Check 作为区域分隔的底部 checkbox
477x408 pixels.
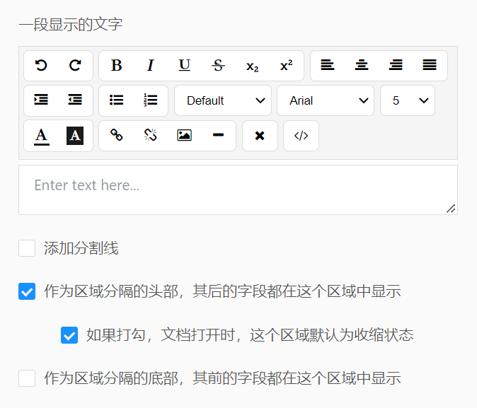click(27, 378)
